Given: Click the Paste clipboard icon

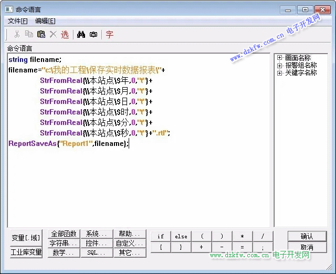Looking at the screenshot, I should [41, 35].
